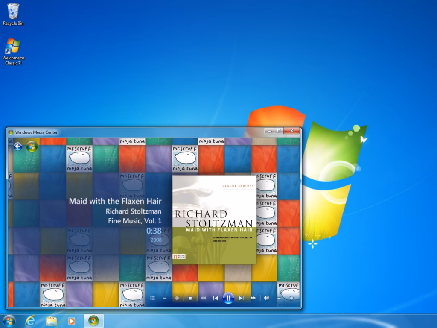Raise volume with the plus button
The height and width of the screenshot is (328, 437).
[x=291, y=298]
